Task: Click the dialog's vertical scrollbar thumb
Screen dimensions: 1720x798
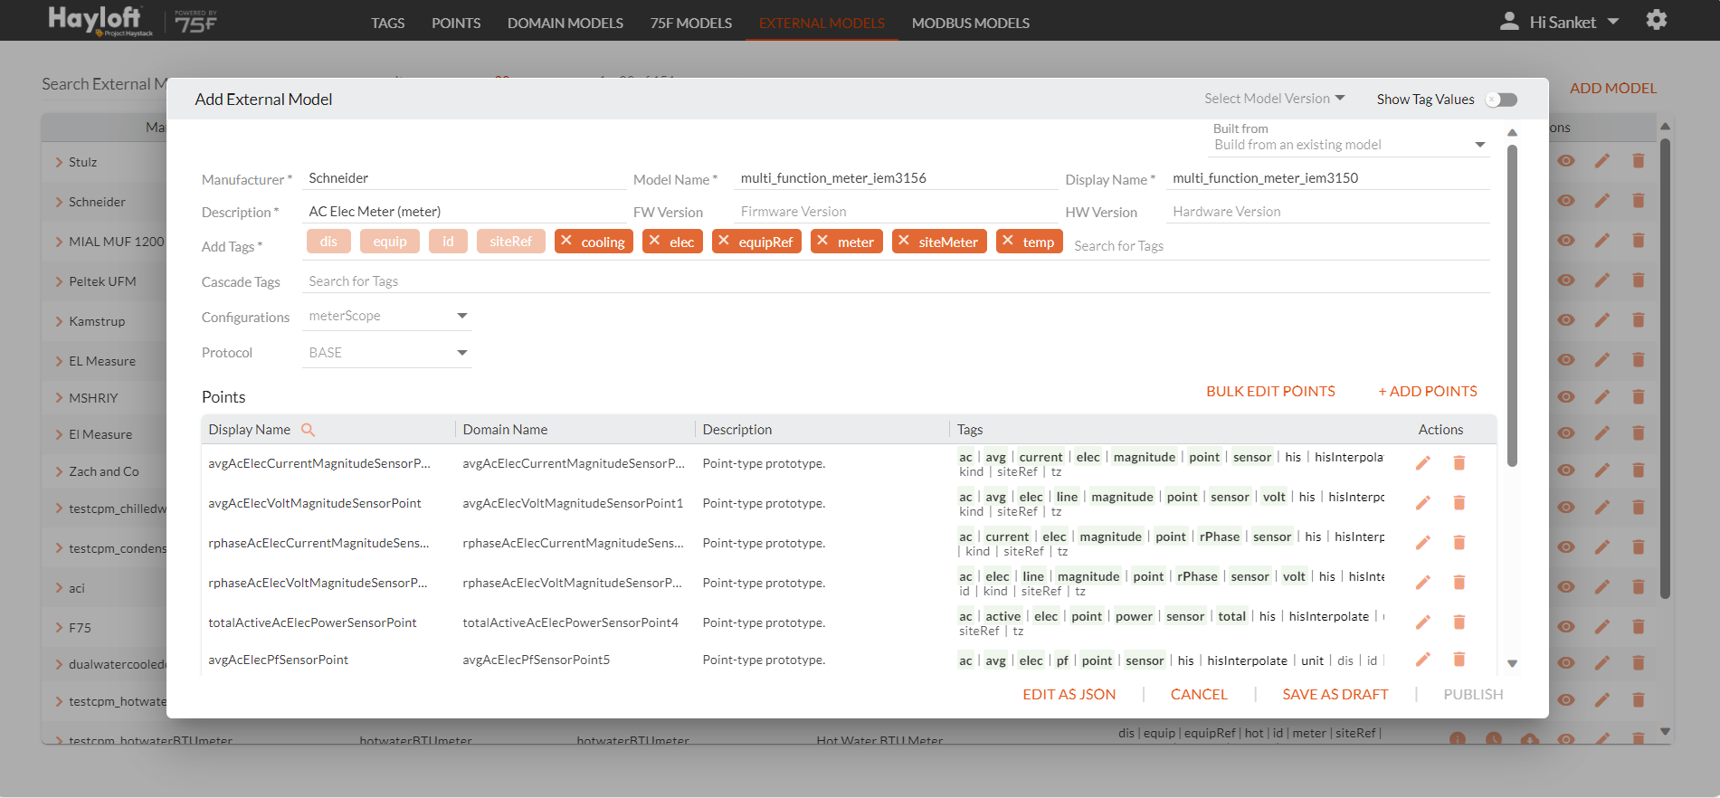Action: 1512,305
